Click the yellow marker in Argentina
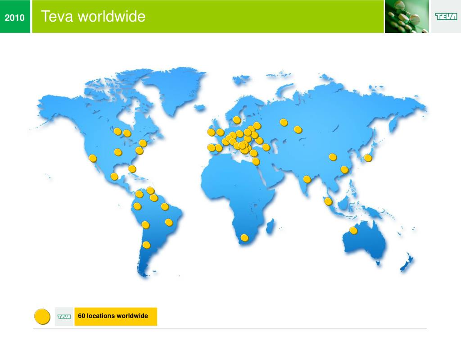This screenshot has height=346, width=461. coord(146,245)
